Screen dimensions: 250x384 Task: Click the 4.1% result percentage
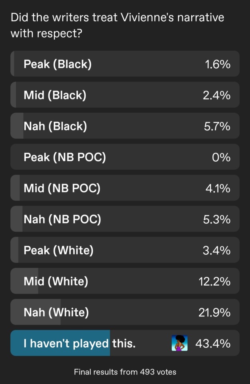(x=218, y=188)
